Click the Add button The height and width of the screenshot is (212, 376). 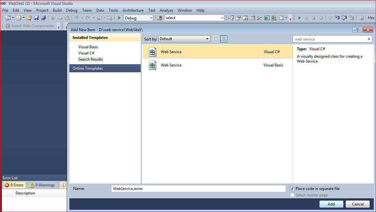pos(331,204)
